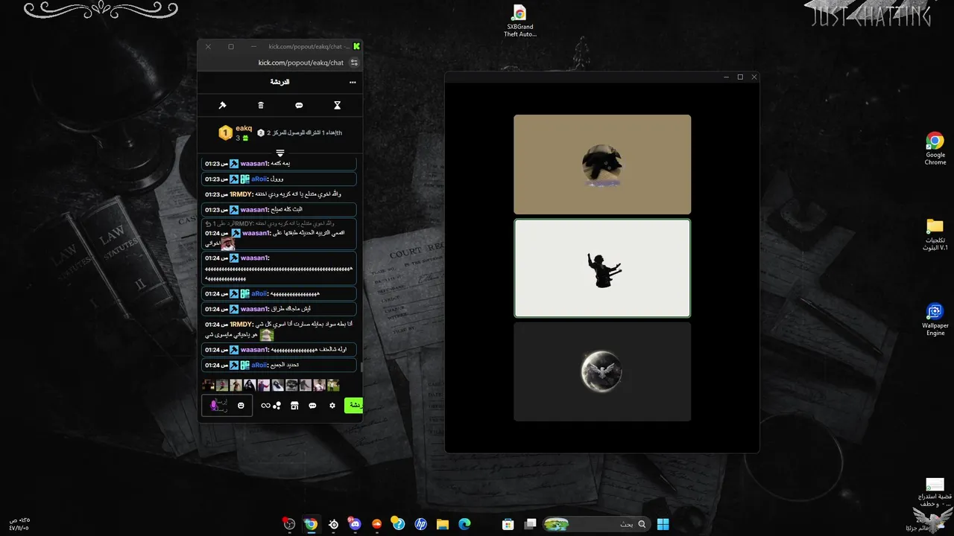
Task: Open Task View in the taskbar
Action: pyautogui.click(x=531, y=524)
